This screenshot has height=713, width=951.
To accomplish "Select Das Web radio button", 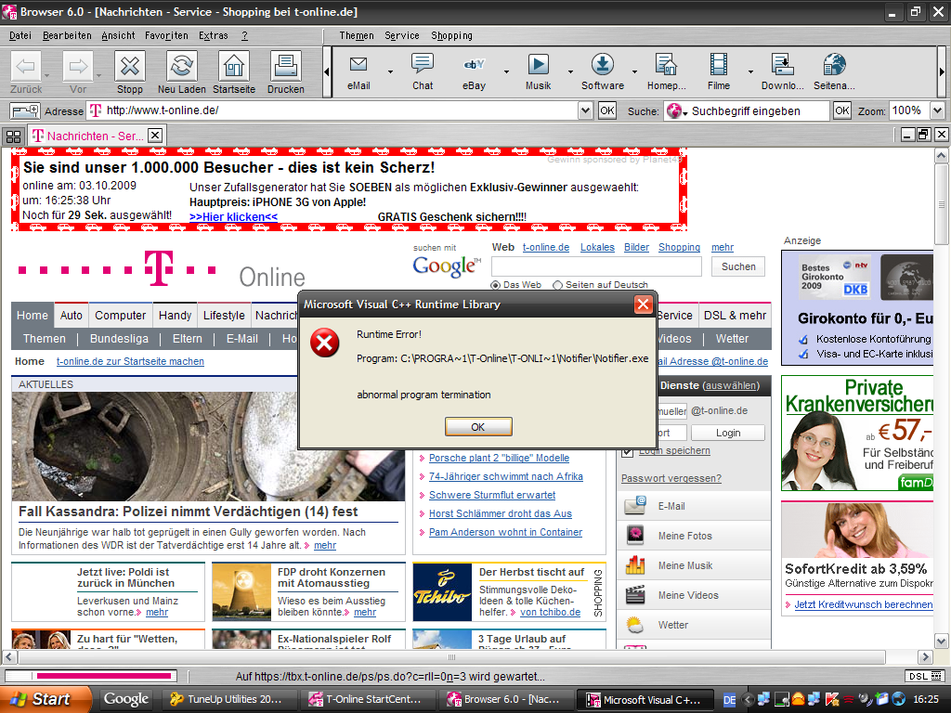I will [x=496, y=285].
